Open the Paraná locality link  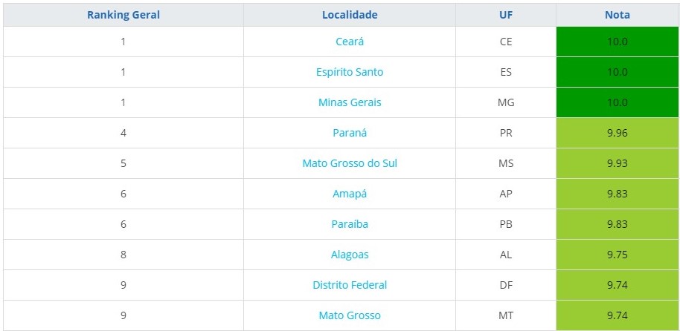[x=350, y=133]
